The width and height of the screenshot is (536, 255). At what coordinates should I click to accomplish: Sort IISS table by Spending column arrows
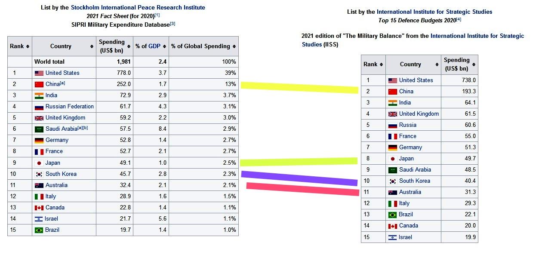[474, 65]
